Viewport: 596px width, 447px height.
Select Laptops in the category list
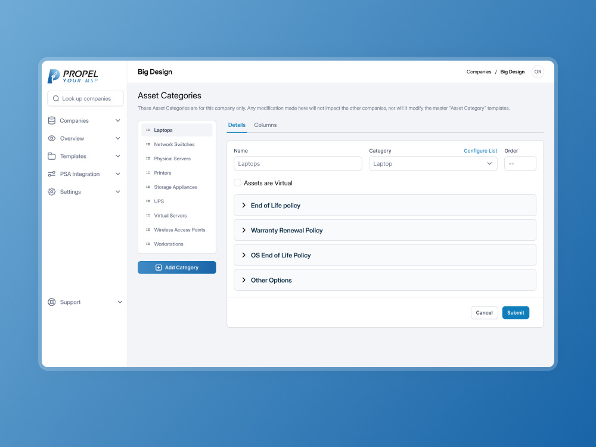tap(177, 130)
